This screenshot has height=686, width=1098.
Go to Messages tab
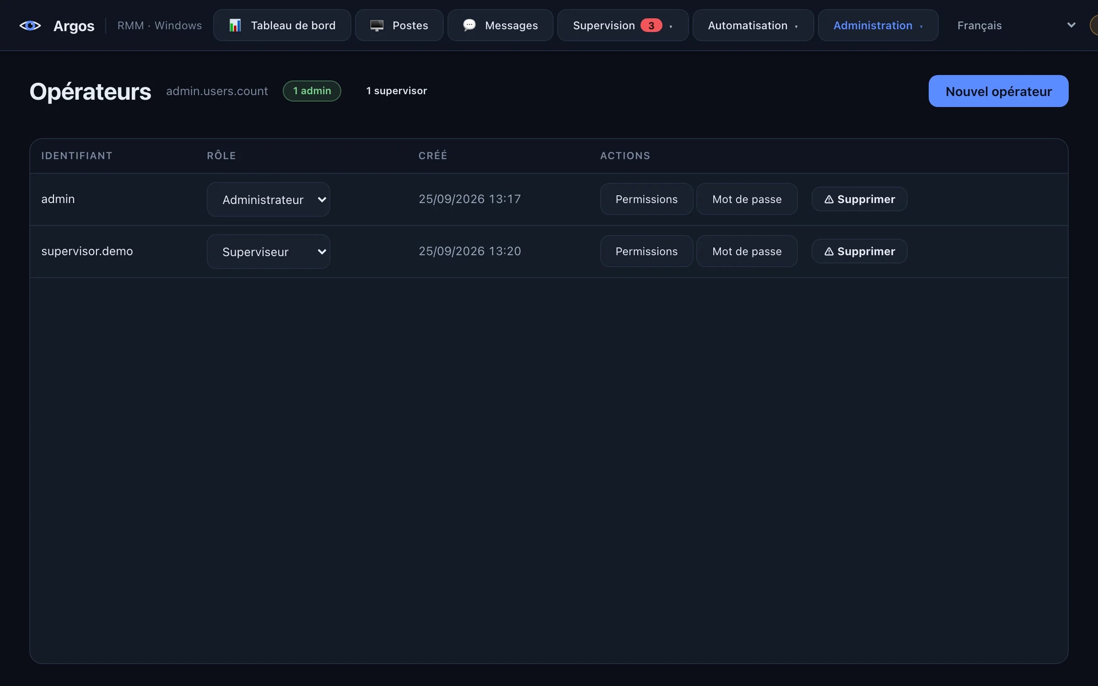point(500,25)
